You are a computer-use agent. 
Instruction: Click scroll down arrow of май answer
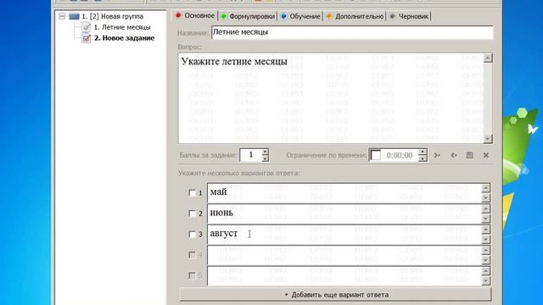click(x=486, y=197)
